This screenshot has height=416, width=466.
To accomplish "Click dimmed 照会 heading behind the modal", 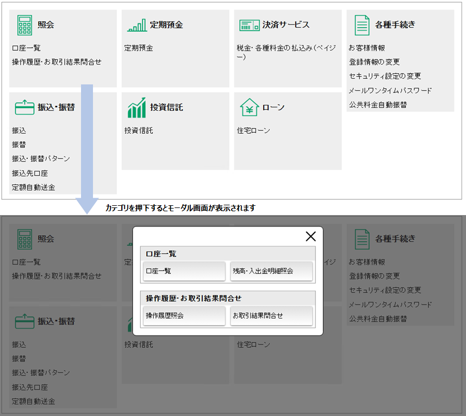I will coord(46,238).
